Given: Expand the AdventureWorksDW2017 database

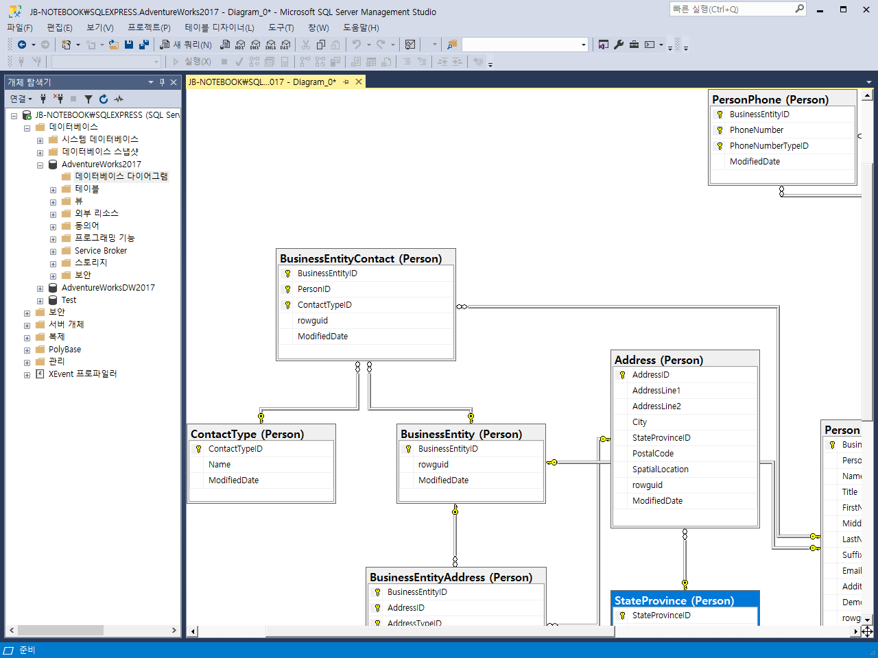Looking at the screenshot, I should coord(40,289).
